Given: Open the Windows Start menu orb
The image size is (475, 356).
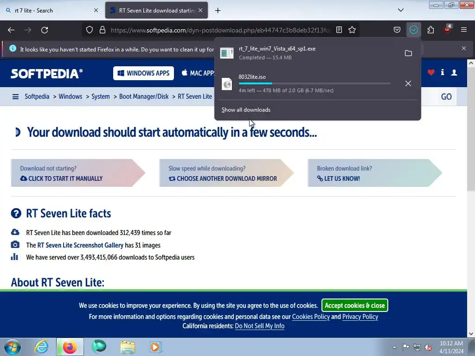Looking at the screenshot, I should [x=13, y=347].
